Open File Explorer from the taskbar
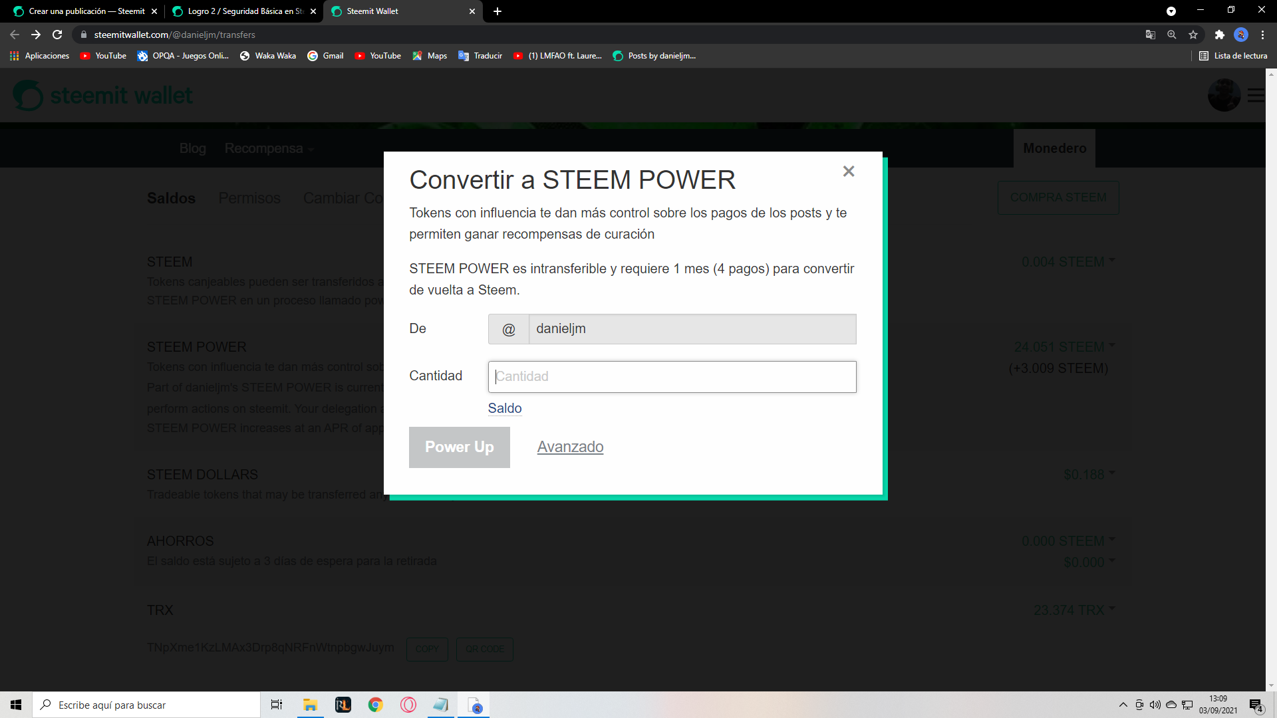 (310, 705)
